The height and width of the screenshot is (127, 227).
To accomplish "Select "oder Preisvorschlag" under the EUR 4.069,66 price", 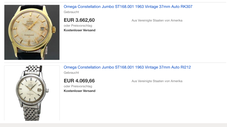I will coord(78,86).
